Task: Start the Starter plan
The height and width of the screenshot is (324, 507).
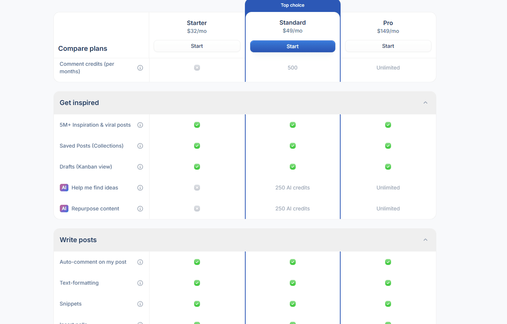Action: tap(197, 46)
